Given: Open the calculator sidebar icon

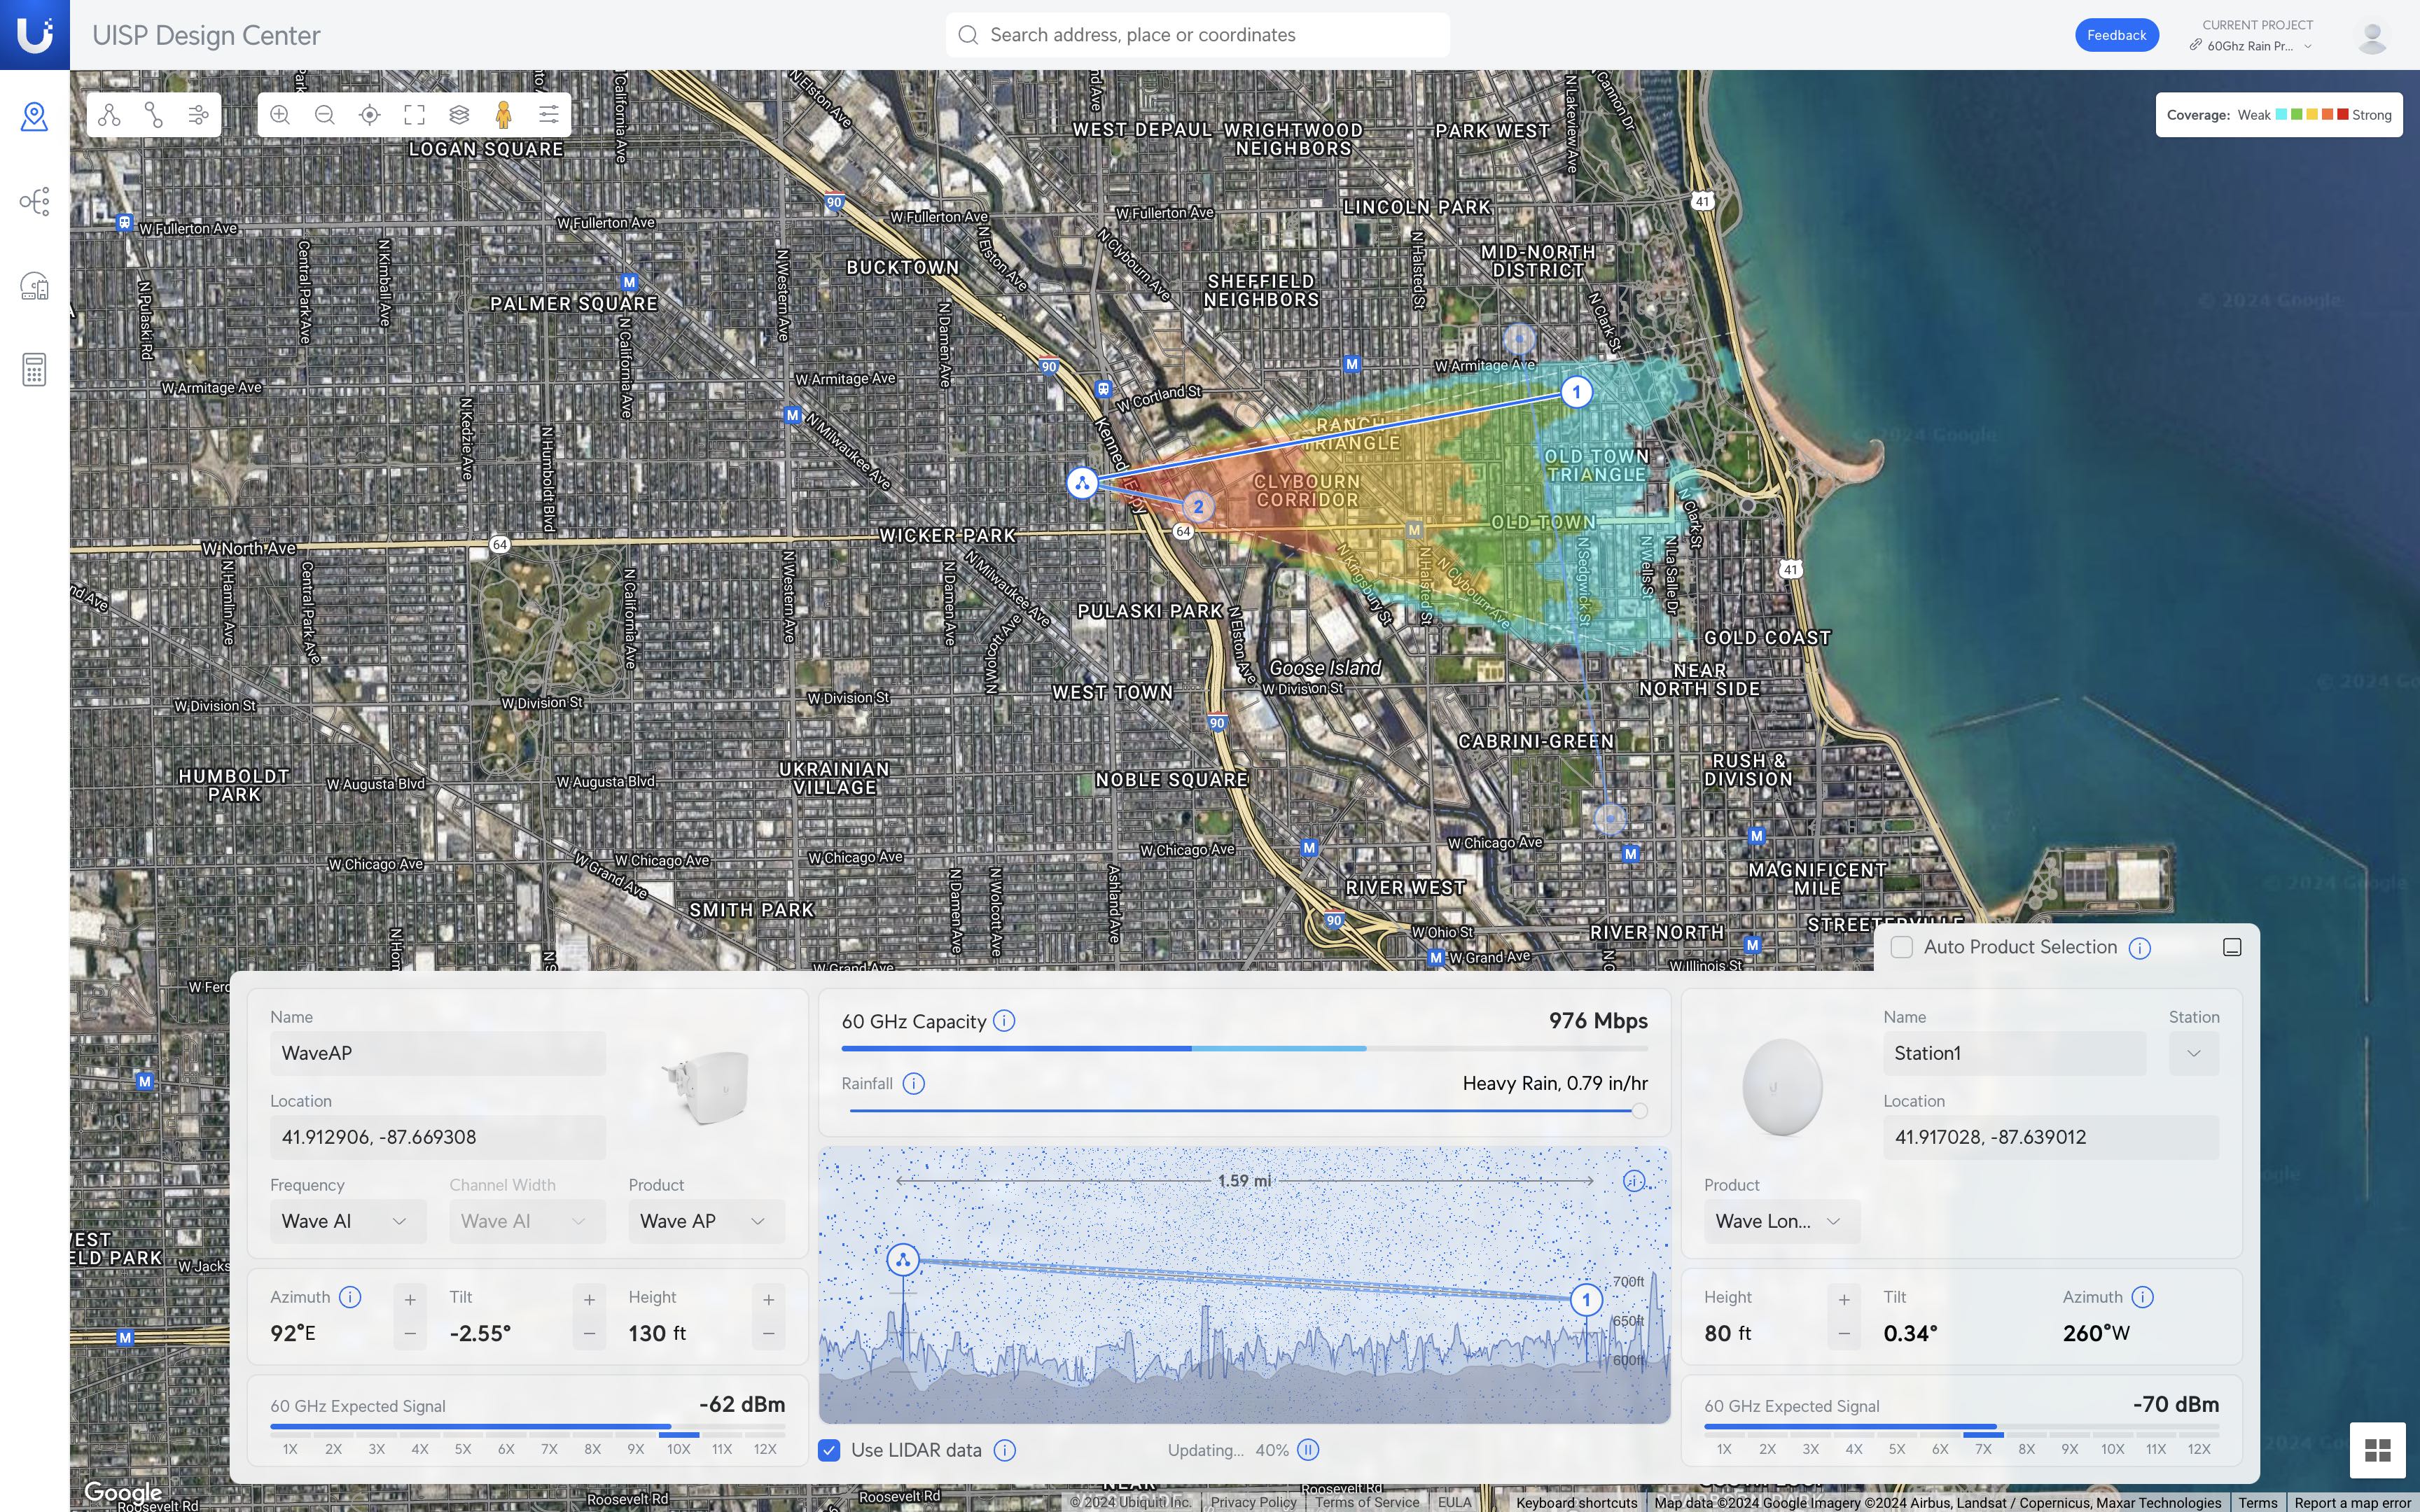Looking at the screenshot, I should pyautogui.click(x=35, y=370).
